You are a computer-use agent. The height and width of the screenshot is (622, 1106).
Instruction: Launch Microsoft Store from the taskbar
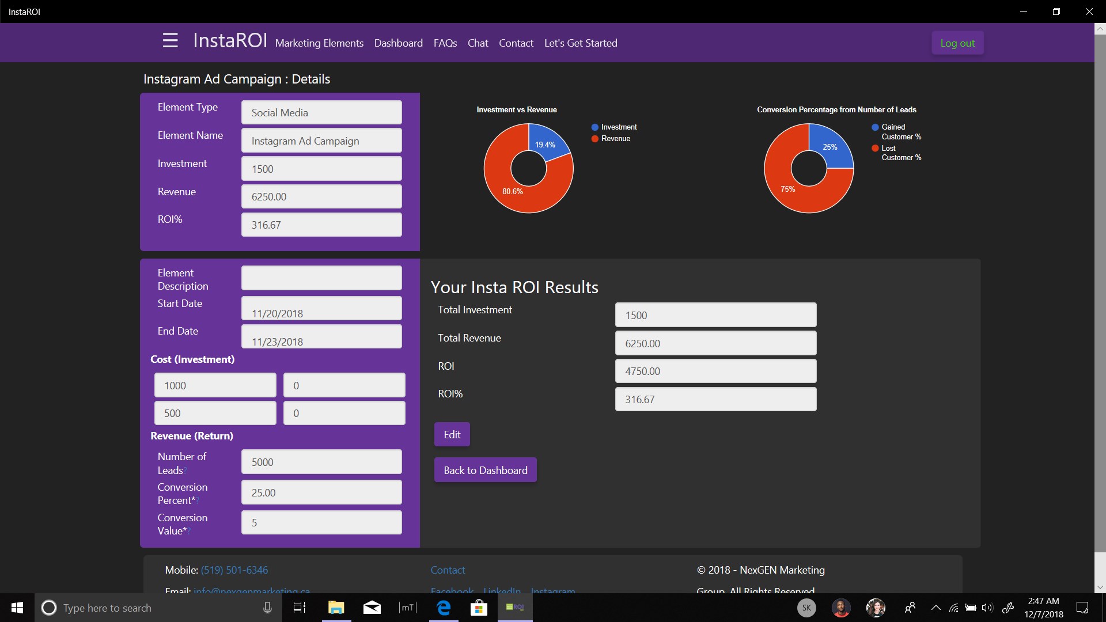point(479,608)
